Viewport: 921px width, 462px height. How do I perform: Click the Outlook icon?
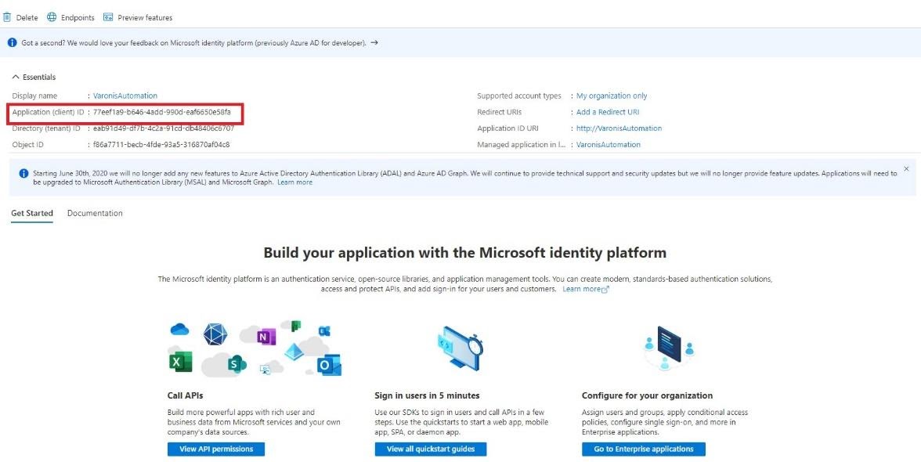click(x=329, y=366)
